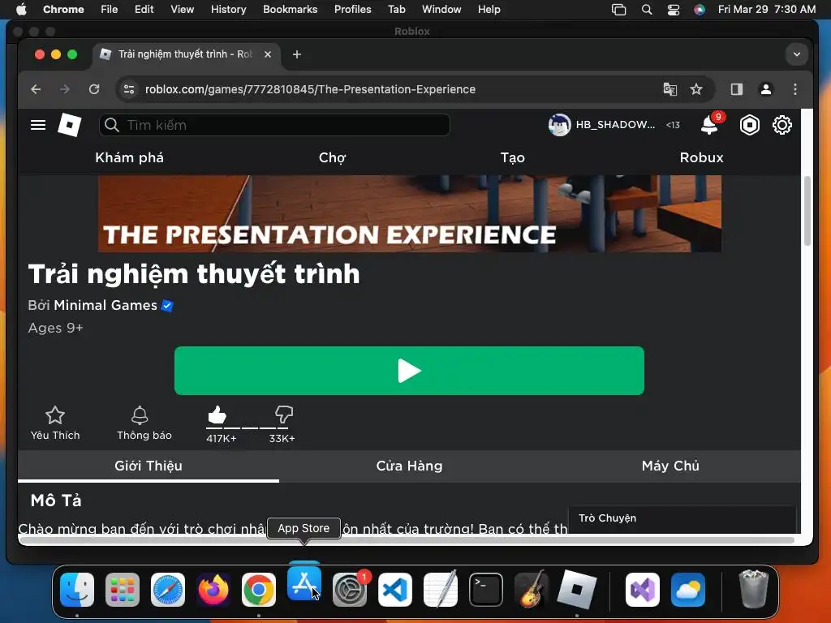Open TextEdit from the dock
This screenshot has width=831, height=623.
[441, 590]
